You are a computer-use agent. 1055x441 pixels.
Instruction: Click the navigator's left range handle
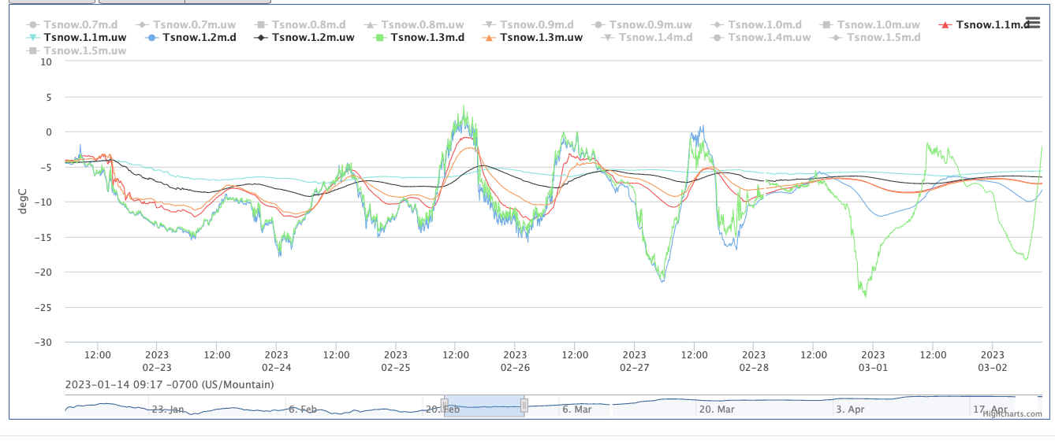[445, 406]
